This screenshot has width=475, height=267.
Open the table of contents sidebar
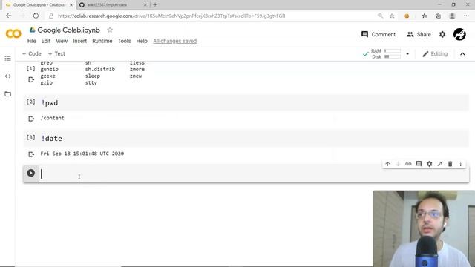pos(8,58)
